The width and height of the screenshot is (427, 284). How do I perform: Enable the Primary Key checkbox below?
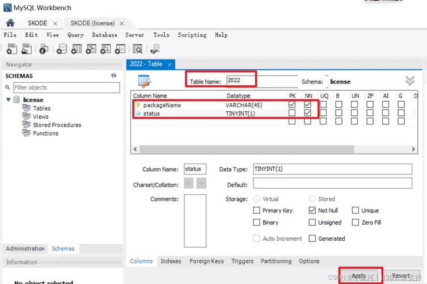coord(256,210)
